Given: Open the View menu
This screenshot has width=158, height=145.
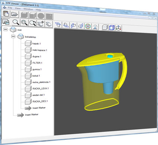Looking at the screenshot, I should (x=18, y=9).
